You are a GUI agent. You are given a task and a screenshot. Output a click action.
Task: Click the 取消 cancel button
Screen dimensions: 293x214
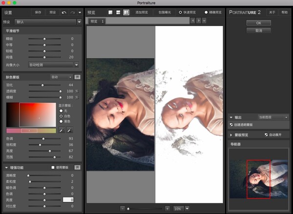[259, 30]
